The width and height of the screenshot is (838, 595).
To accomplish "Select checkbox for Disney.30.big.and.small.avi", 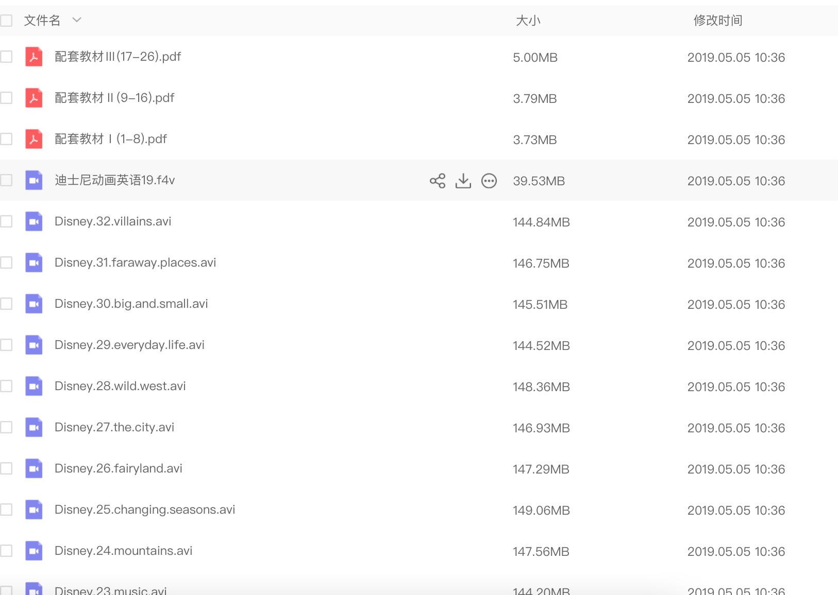I will (x=6, y=304).
